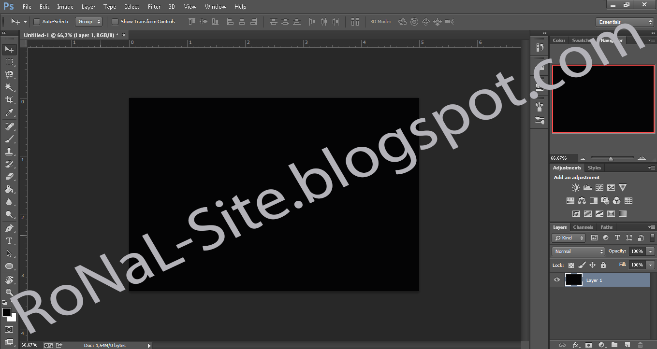Click the Navigator zoom slider handle
Viewport: 657px width, 349px height.
coord(611,158)
